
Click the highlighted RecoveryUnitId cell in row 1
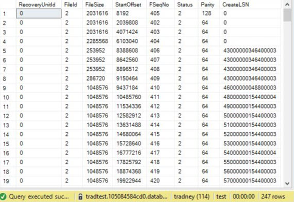click(x=39, y=13)
